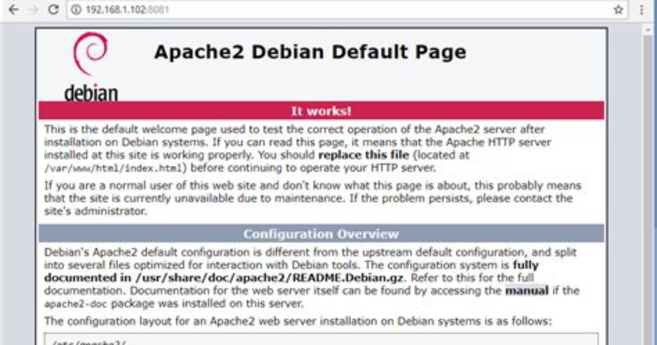Viewport: 657px width, 345px height.
Task: Click the browser forward arrow
Action: [33, 10]
